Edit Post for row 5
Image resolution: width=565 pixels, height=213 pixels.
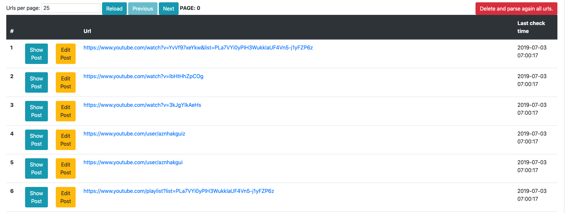[65, 168]
